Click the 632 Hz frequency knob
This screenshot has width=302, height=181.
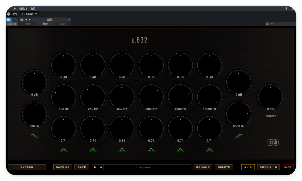pos(122,97)
